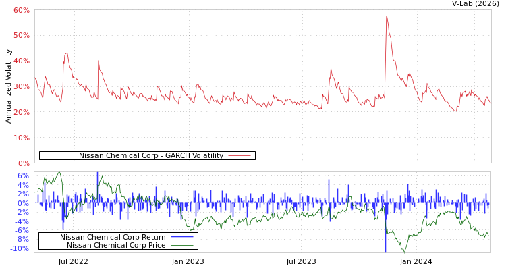Select the Nissan Chemical Corp Return legend label
506x270 pixels.
[113, 237]
